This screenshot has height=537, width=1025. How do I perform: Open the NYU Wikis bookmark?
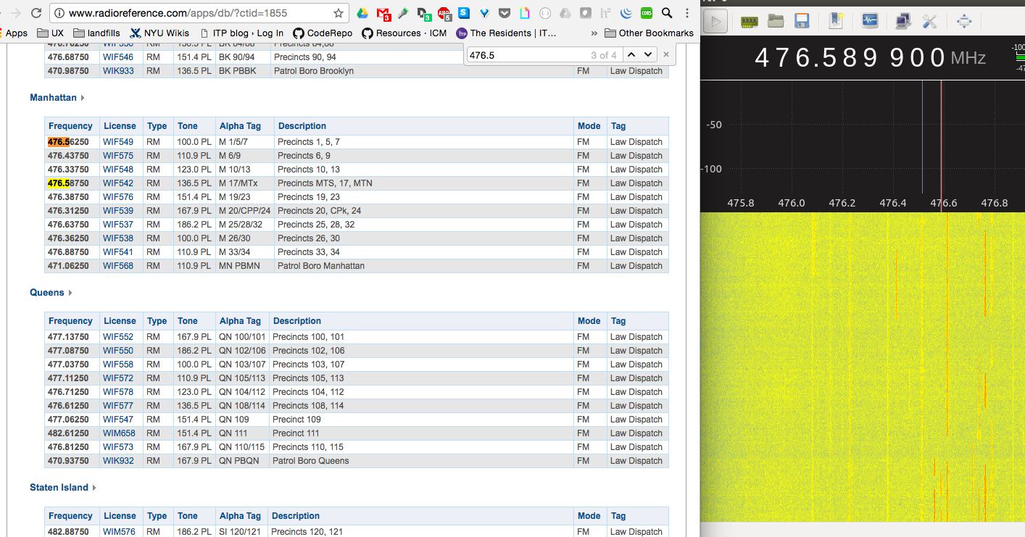pyautogui.click(x=159, y=33)
